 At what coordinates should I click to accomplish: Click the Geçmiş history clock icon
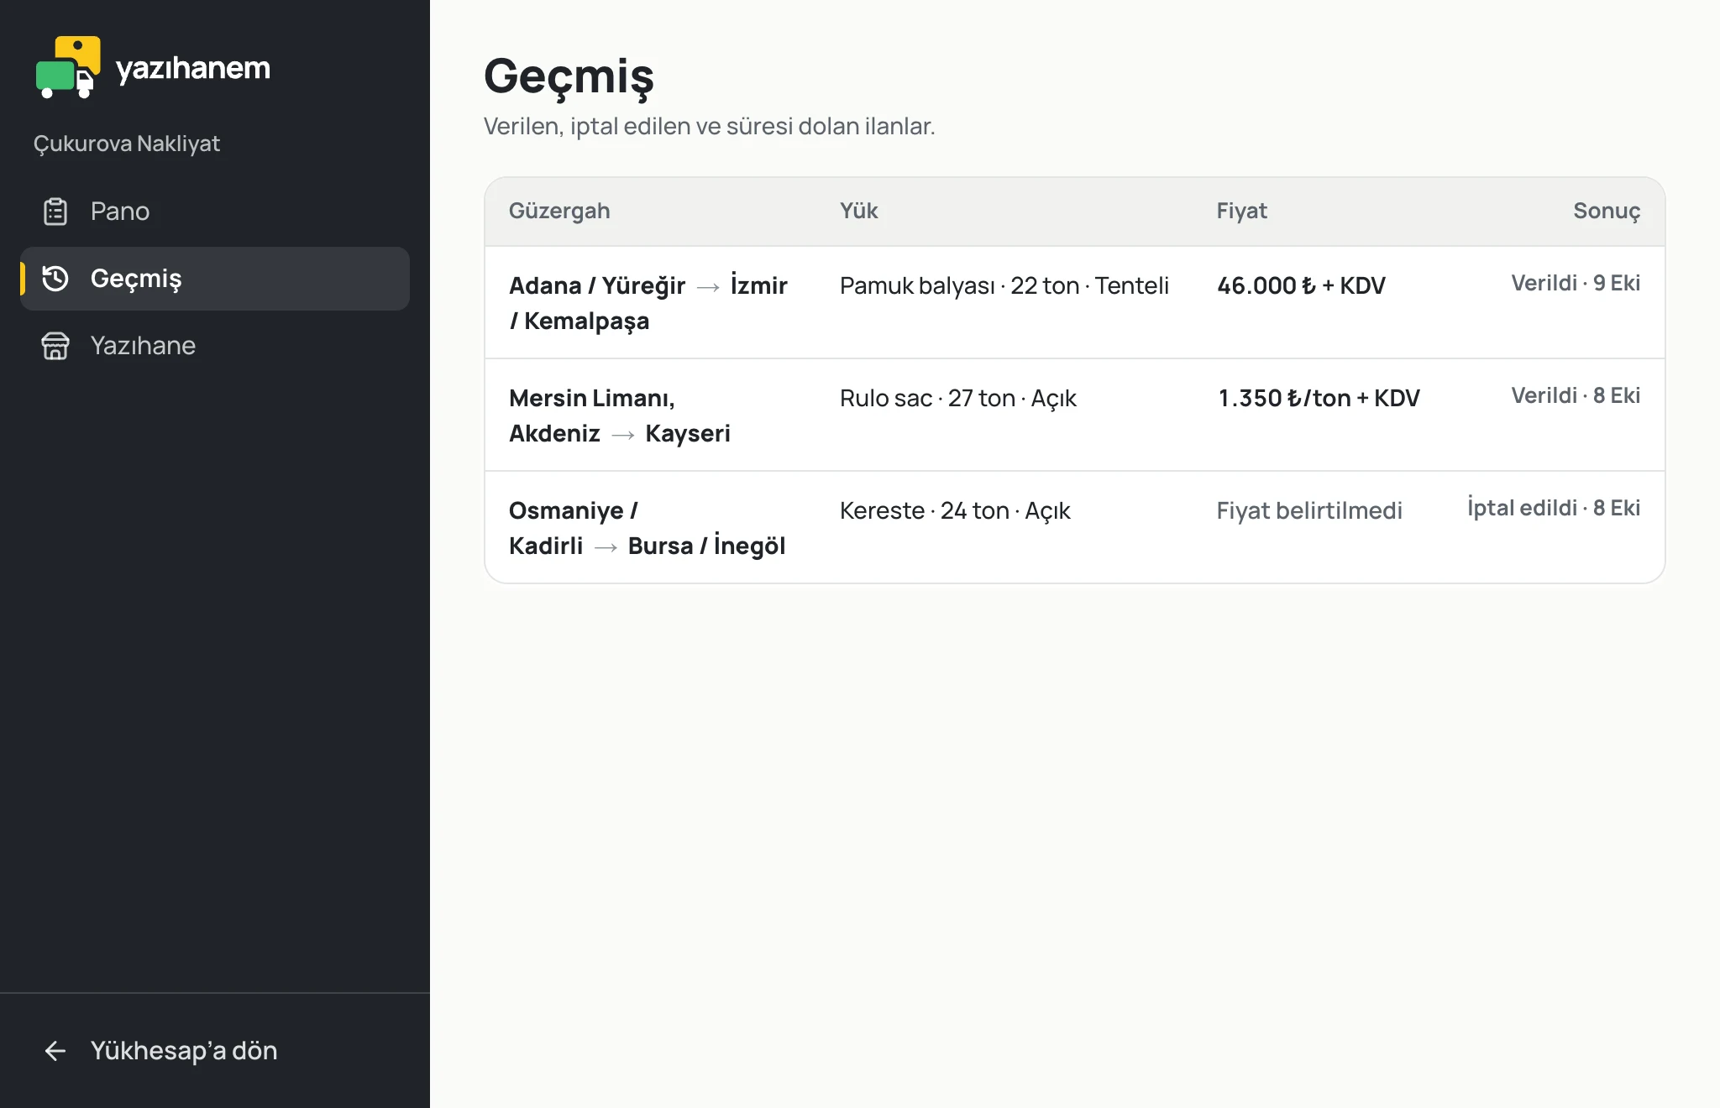(x=55, y=279)
